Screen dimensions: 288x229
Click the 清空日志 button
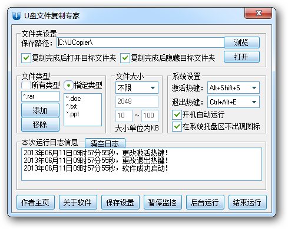pyautogui.click(x=105, y=143)
